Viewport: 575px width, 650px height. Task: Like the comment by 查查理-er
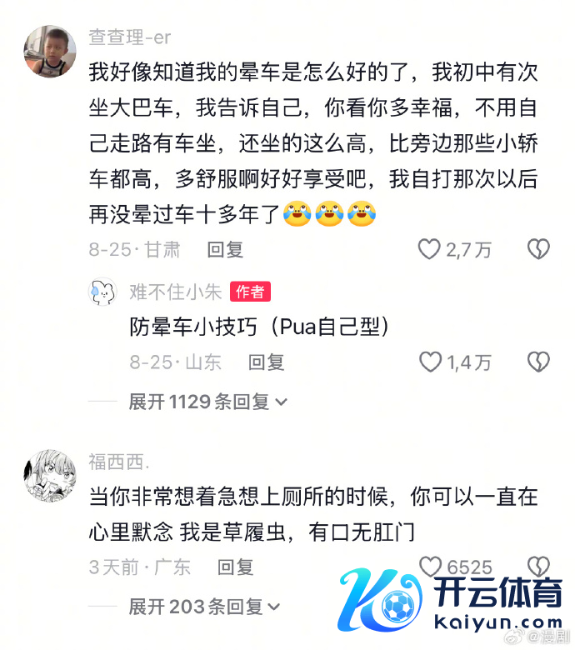[429, 249]
